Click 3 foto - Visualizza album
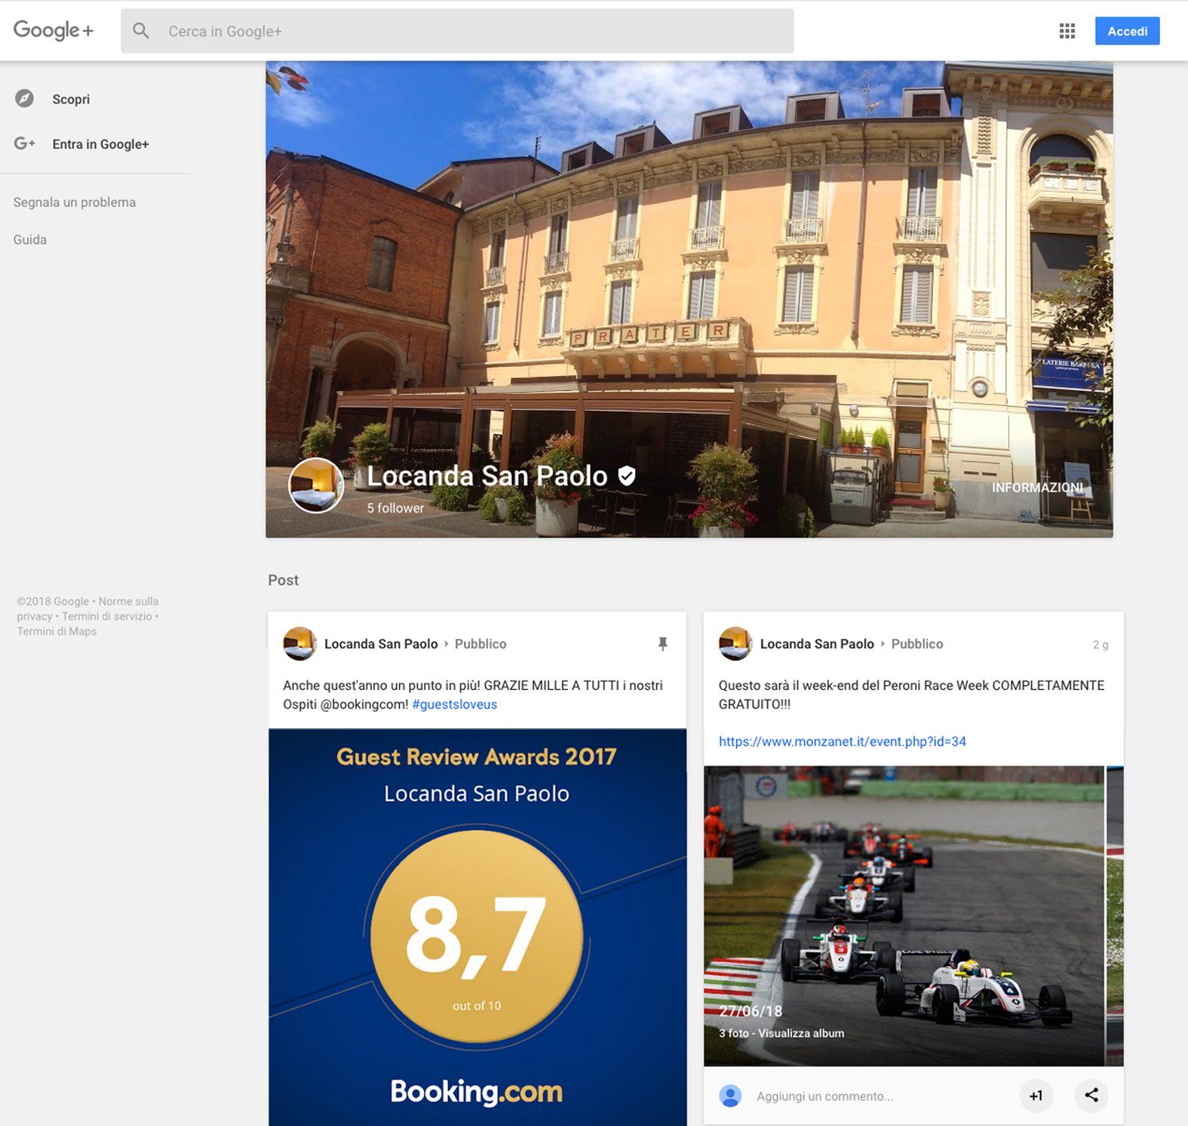 [x=781, y=1033]
